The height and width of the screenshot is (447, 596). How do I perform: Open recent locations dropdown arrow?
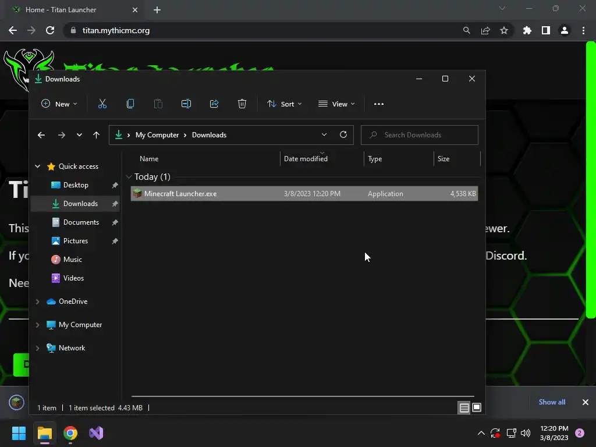(79, 135)
